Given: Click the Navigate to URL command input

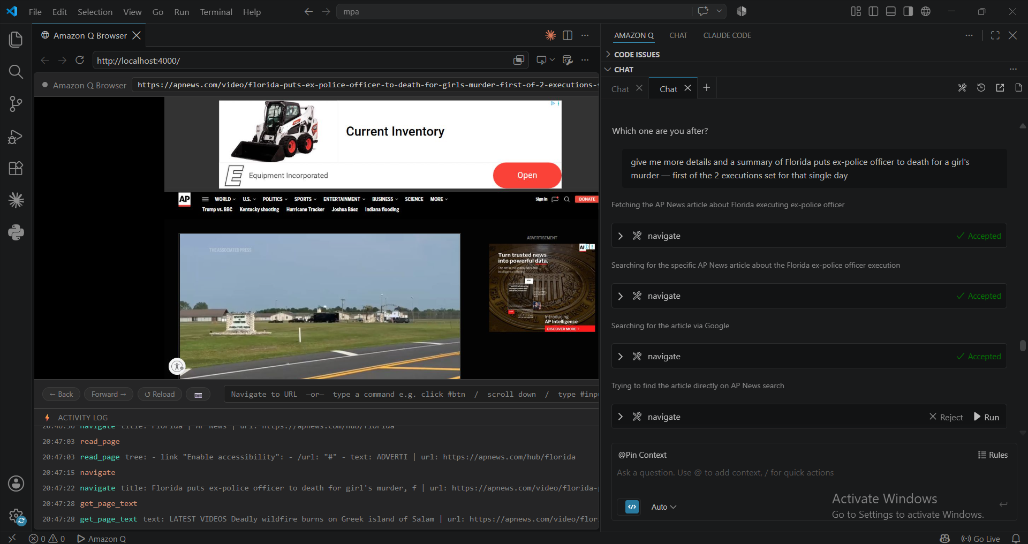Looking at the screenshot, I should coord(411,394).
